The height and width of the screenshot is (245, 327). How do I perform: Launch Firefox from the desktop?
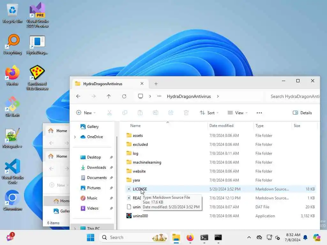click(12, 76)
